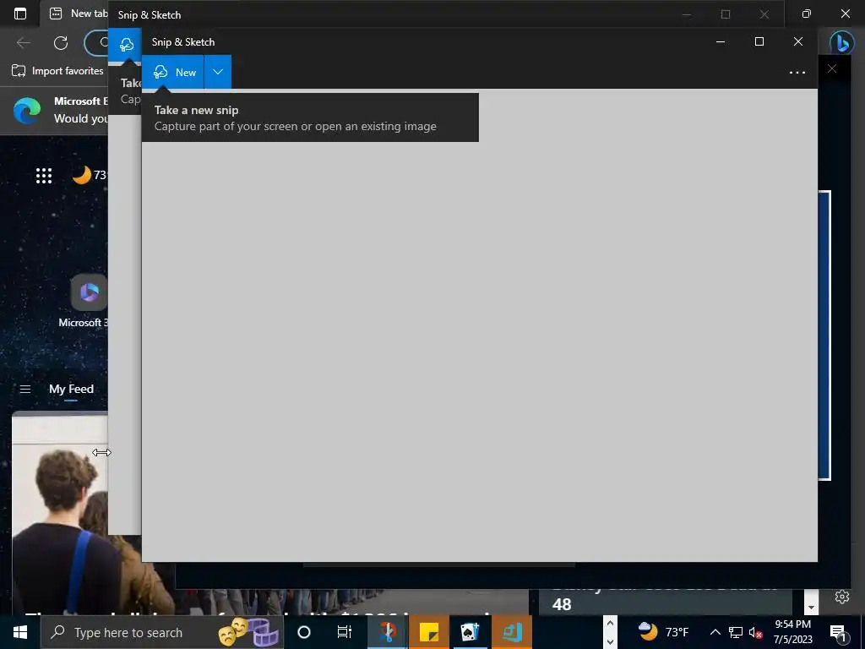
Task: Click the Bing sidebar icon in Edge
Action: pos(841,43)
